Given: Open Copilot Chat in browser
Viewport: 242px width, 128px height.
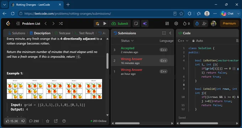Looking at the screenshot, I should pyautogui.click(x=227, y=13).
